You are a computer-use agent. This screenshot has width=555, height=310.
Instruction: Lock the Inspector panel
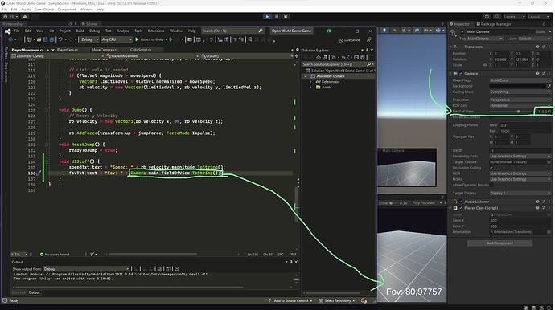544,24
